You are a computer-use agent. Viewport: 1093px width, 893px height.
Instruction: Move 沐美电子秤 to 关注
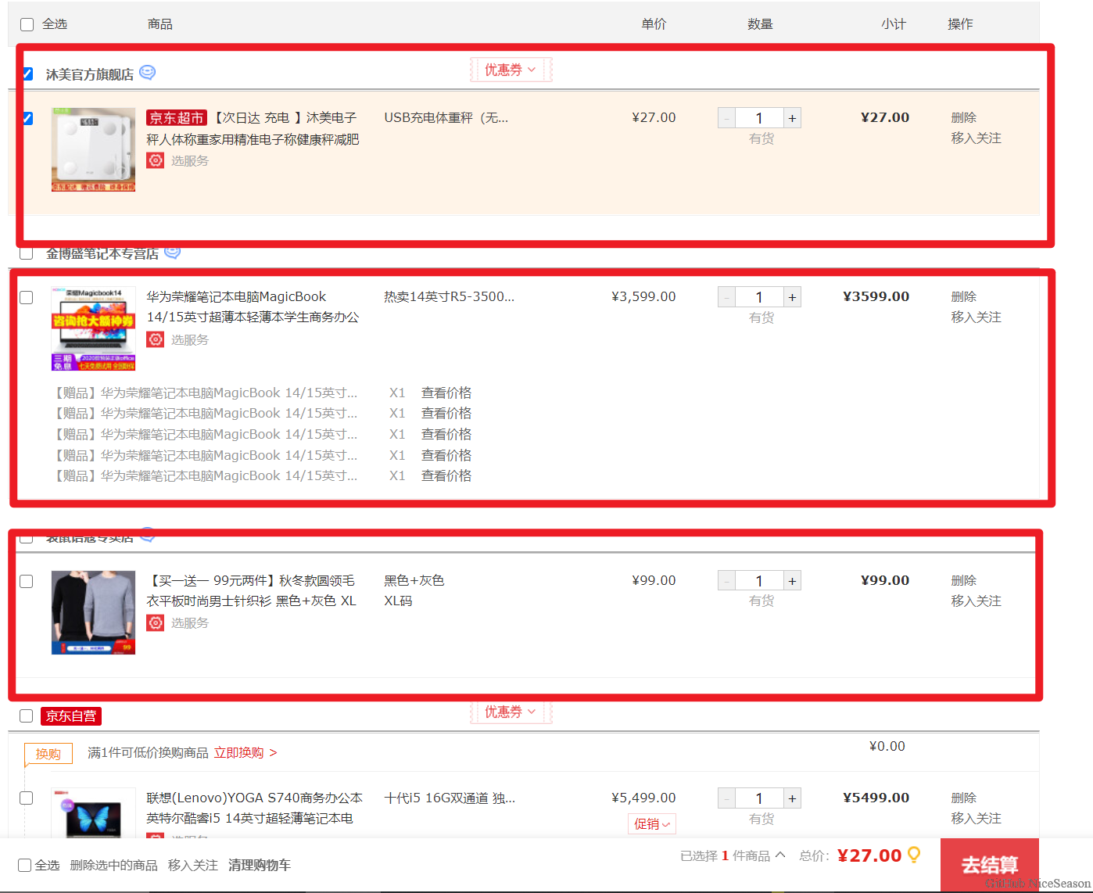click(976, 138)
